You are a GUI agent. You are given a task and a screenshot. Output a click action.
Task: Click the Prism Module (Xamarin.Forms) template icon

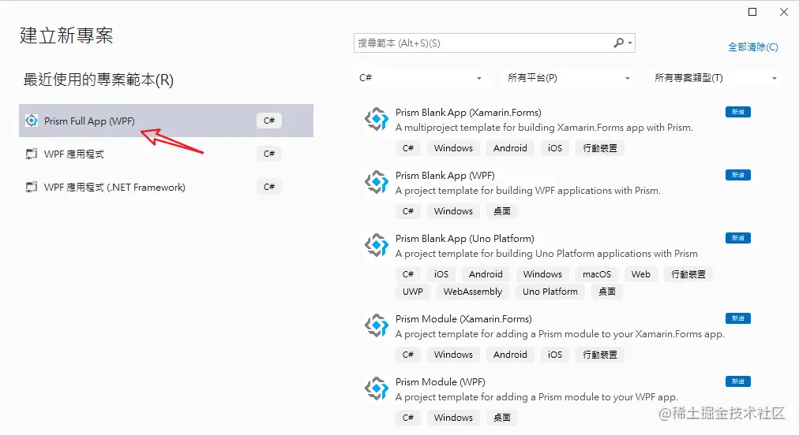pos(377,325)
